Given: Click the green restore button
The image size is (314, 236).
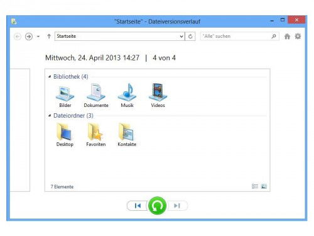Looking at the screenshot, I should tap(157, 206).
